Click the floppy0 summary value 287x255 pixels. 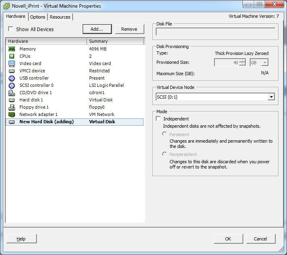pyautogui.click(x=97, y=107)
